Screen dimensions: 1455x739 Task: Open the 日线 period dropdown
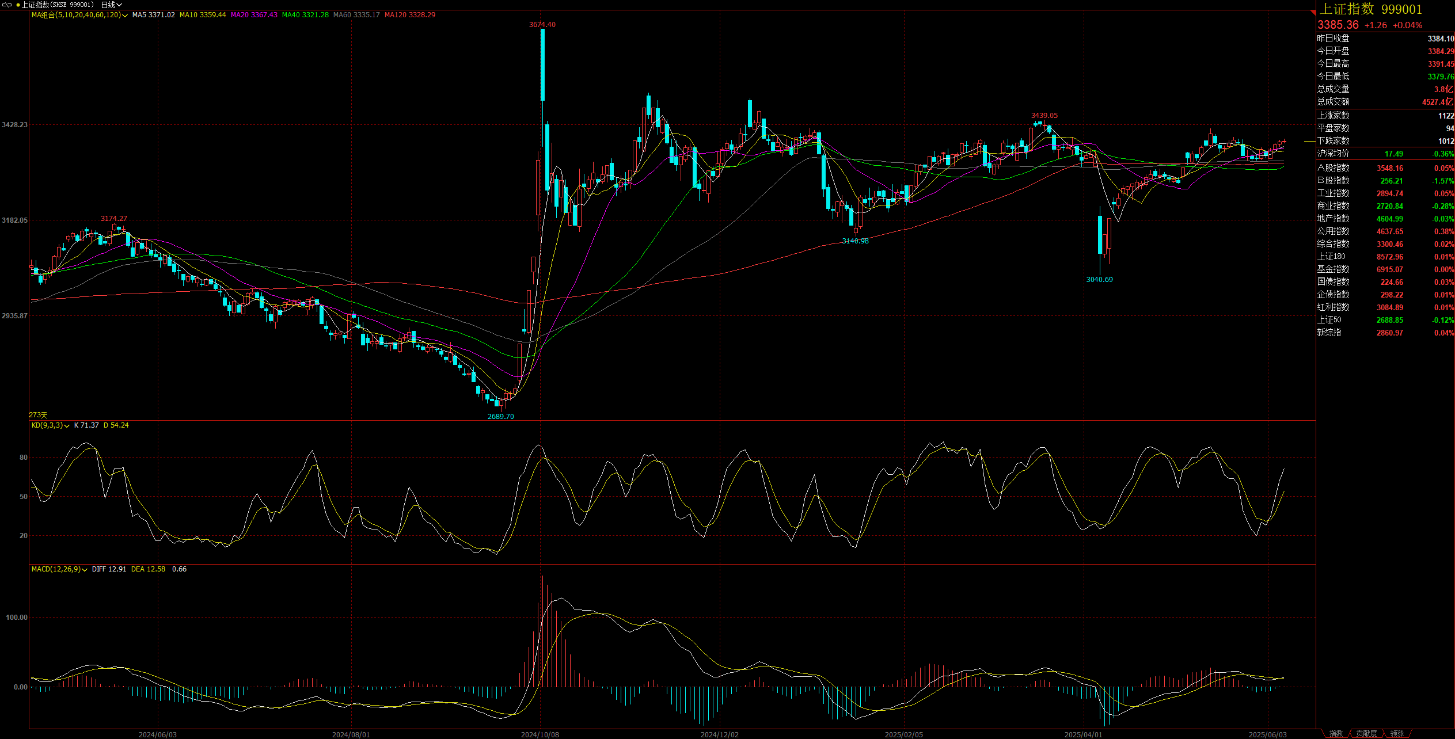[x=112, y=5]
